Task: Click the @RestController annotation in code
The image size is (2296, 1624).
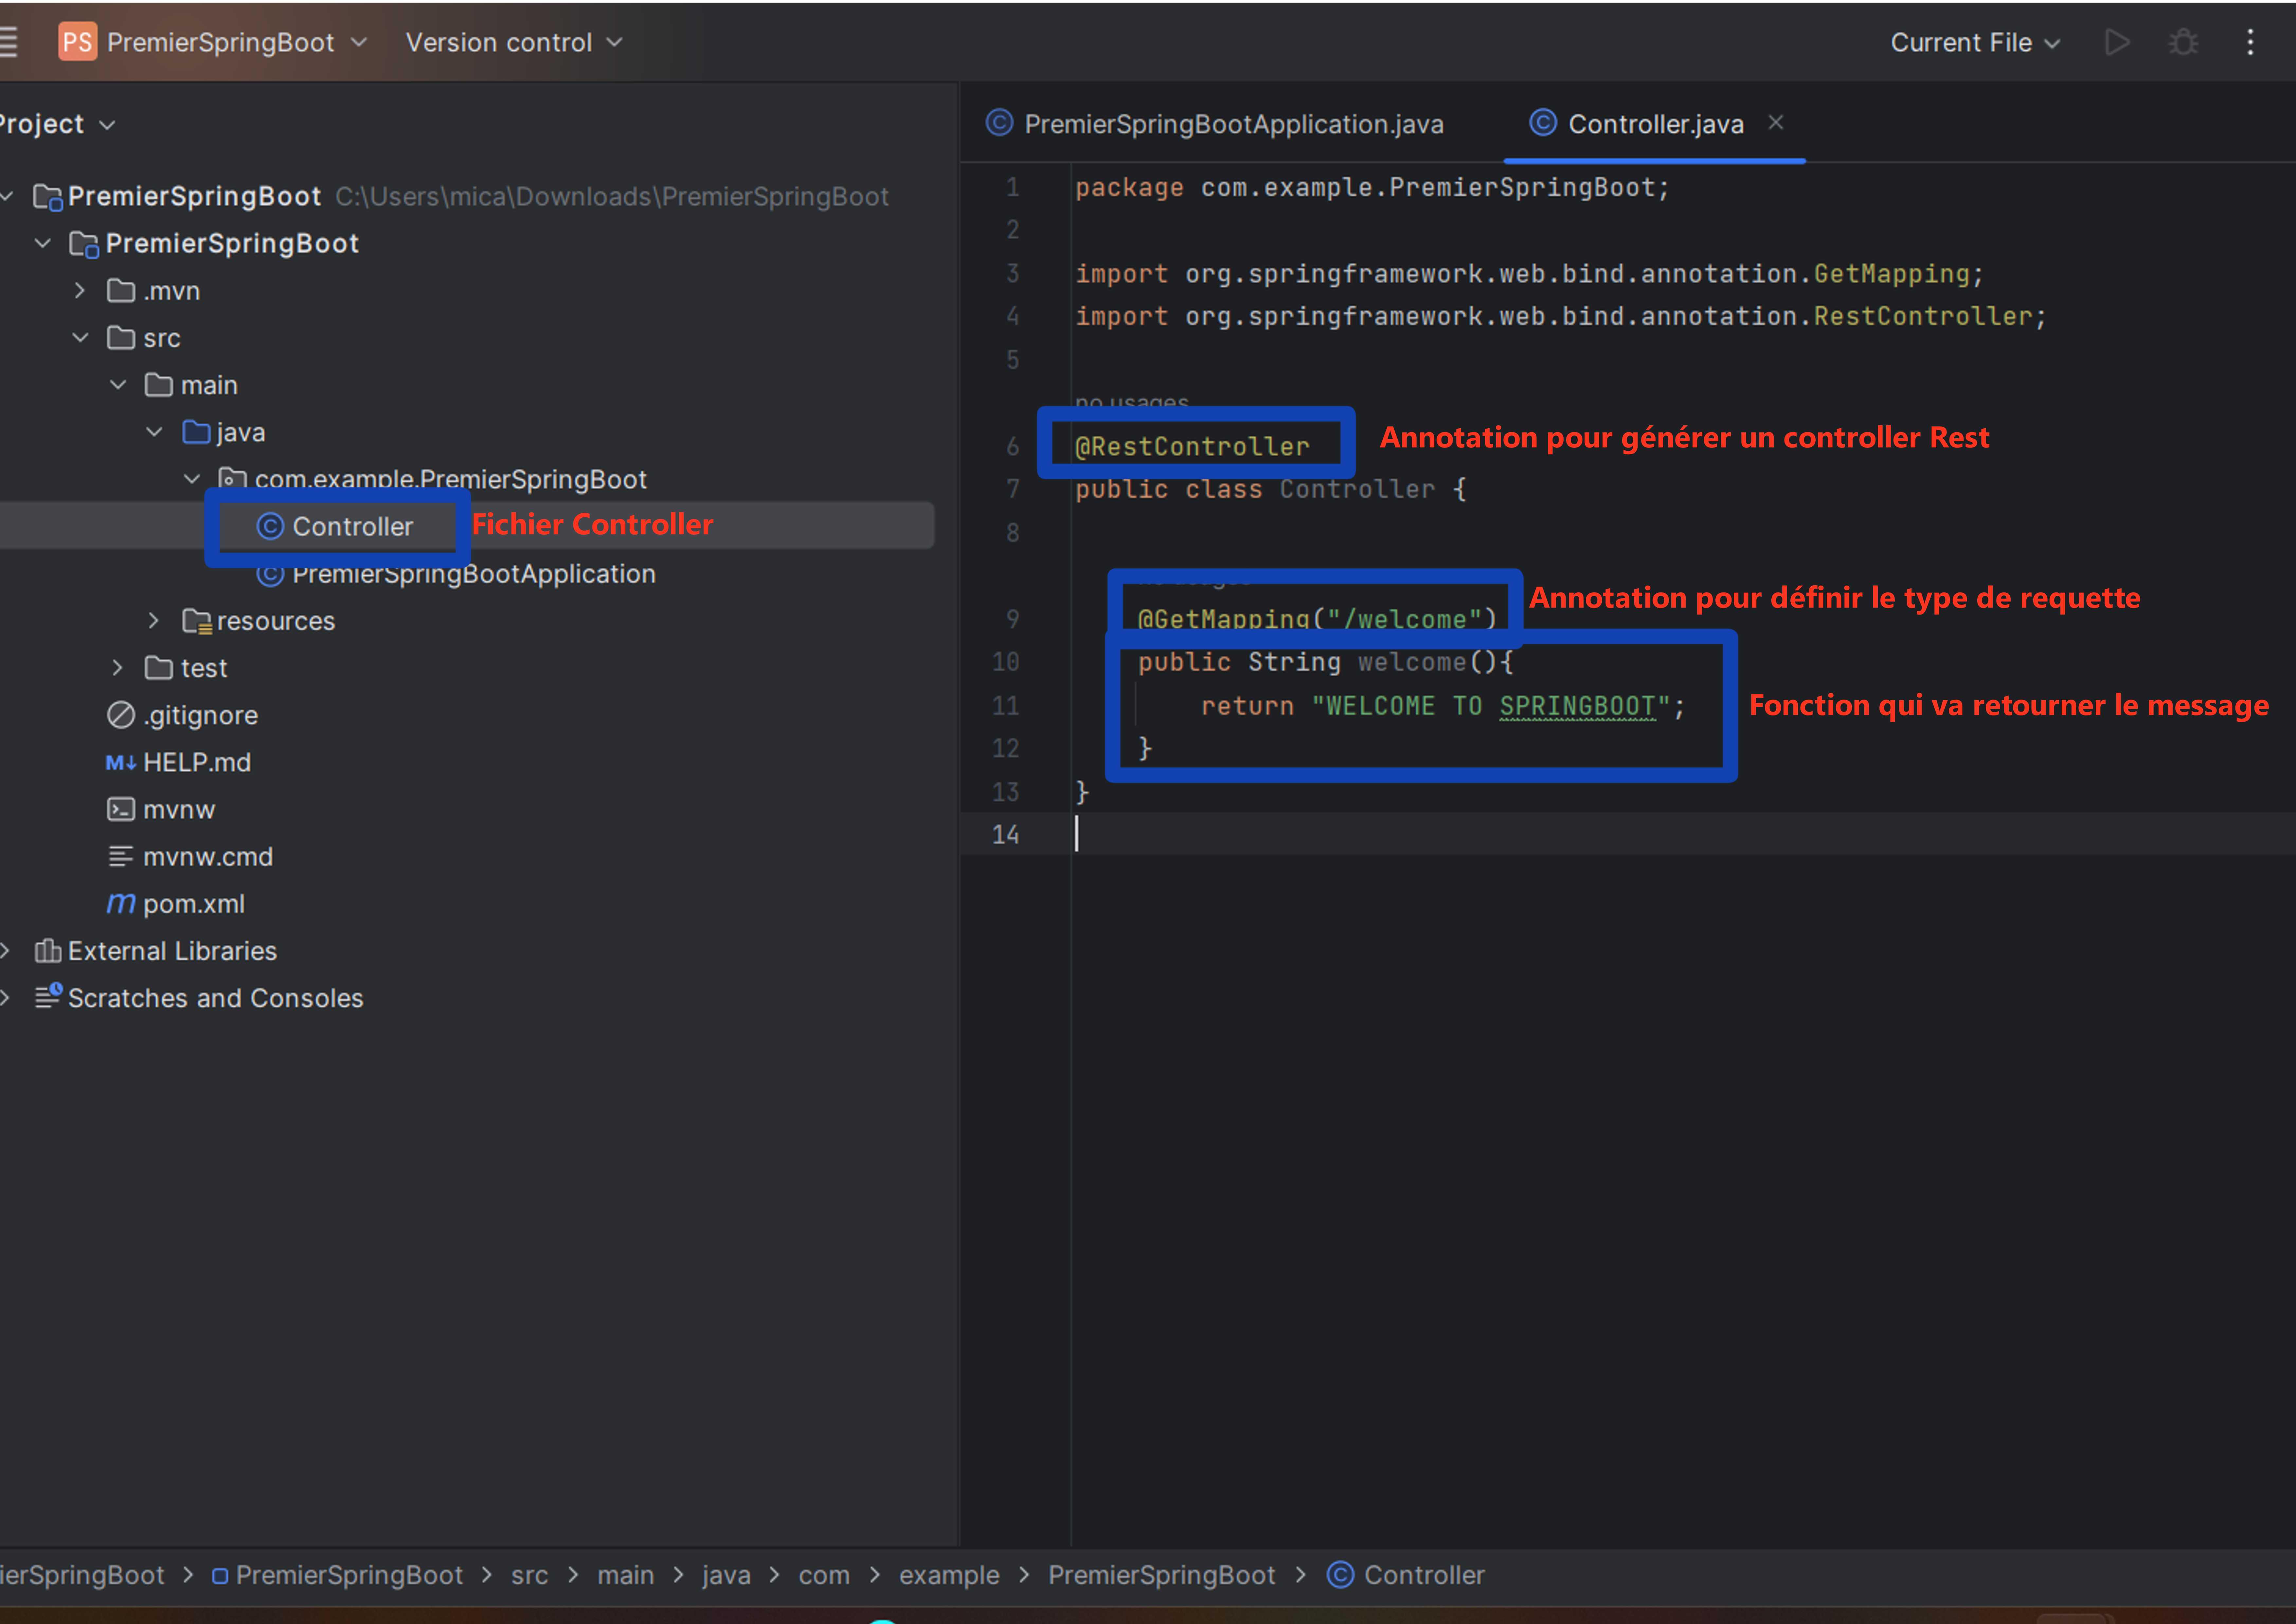Action: (1192, 446)
